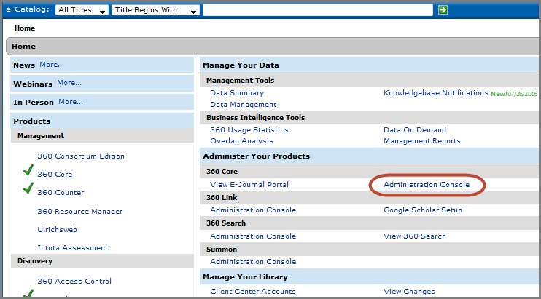Open Knowledgebase Notifications link

(x=436, y=93)
